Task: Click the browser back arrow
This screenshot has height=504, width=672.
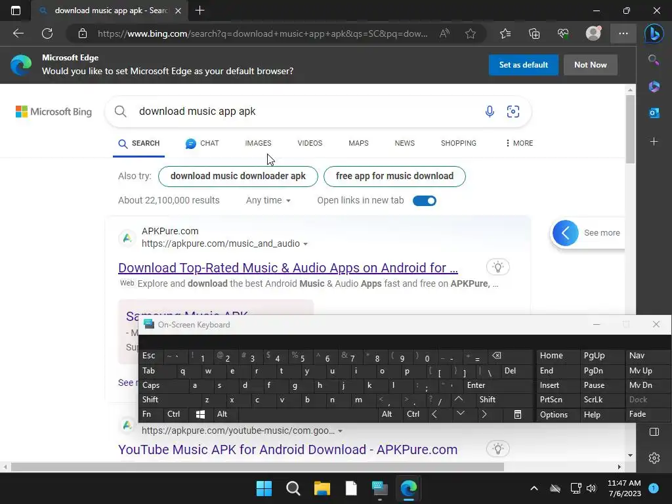Action: (18, 33)
